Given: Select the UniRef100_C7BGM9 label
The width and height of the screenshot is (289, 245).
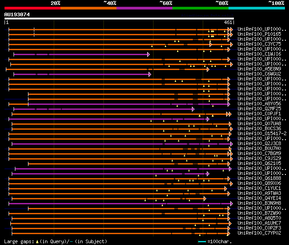Looking at the screenshot, I should 259,154.
